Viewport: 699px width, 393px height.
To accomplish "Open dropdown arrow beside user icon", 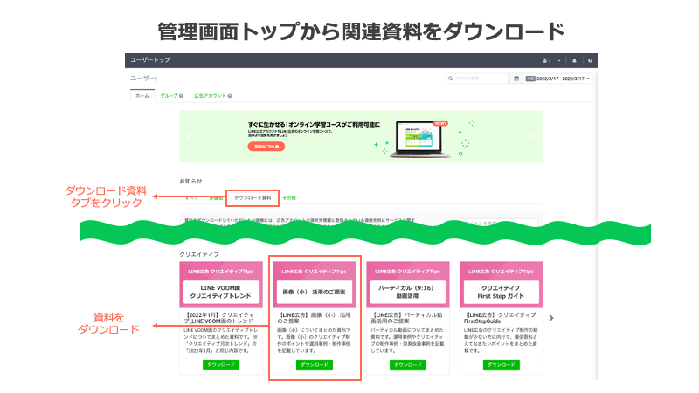I will [558, 60].
